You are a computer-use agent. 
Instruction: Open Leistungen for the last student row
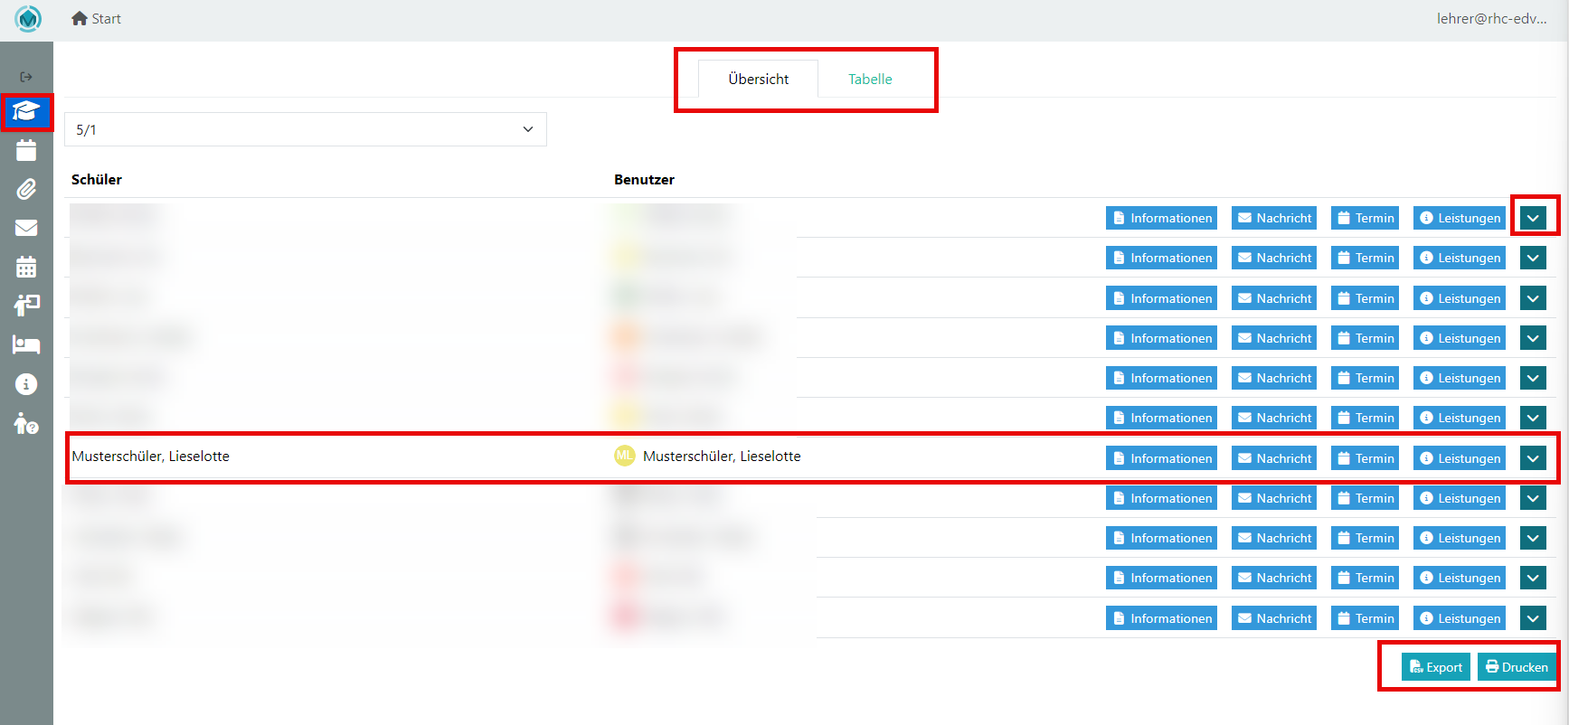[x=1460, y=618]
